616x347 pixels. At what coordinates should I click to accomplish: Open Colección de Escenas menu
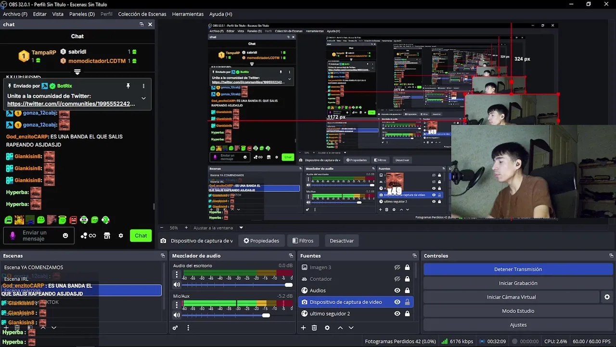[142, 14]
